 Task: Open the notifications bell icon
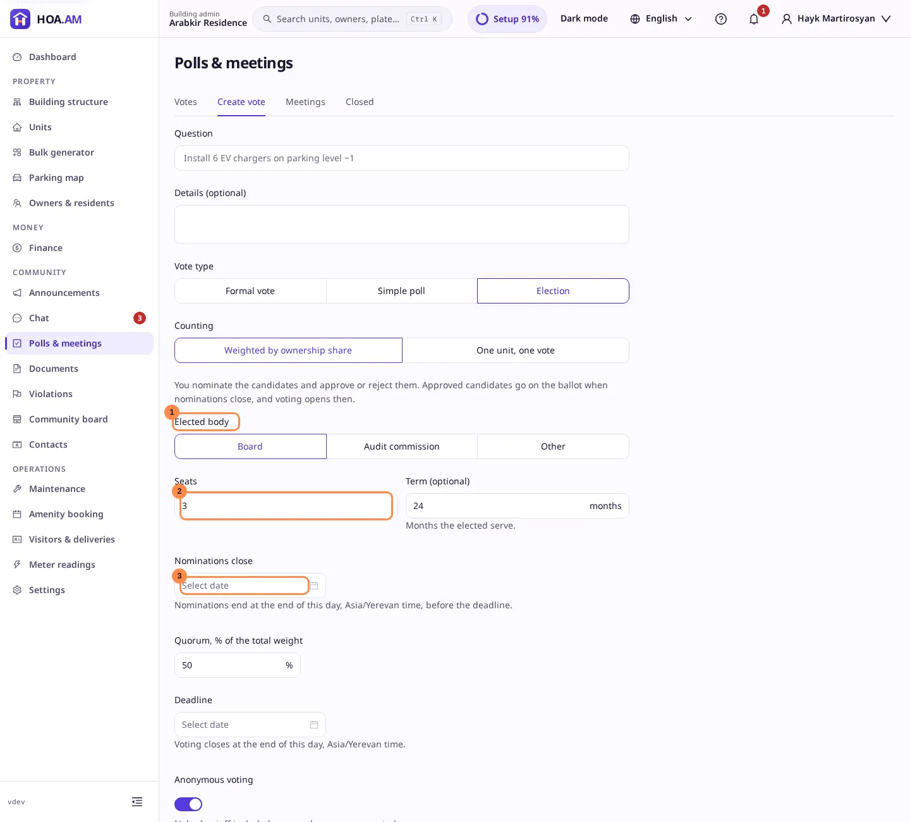(x=754, y=19)
